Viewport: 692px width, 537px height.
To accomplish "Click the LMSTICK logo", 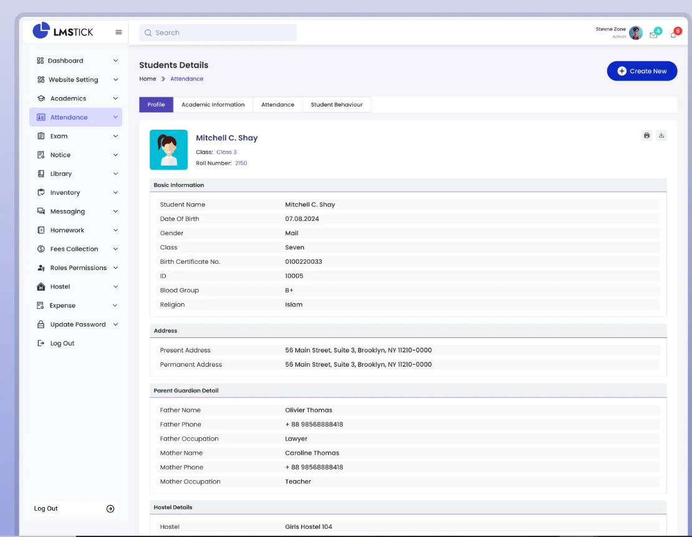I will click(x=63, y=31).
